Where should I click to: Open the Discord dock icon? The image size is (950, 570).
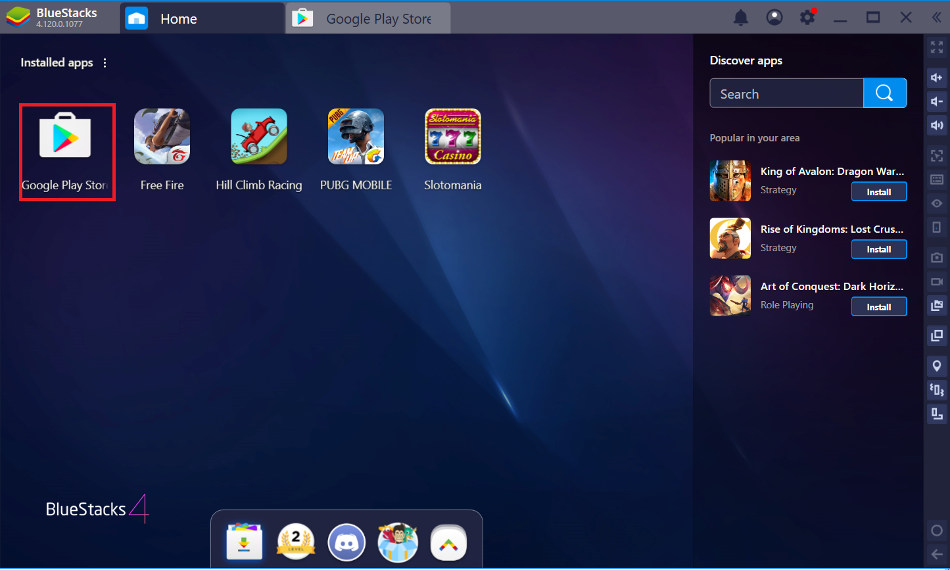click(346, 542)
